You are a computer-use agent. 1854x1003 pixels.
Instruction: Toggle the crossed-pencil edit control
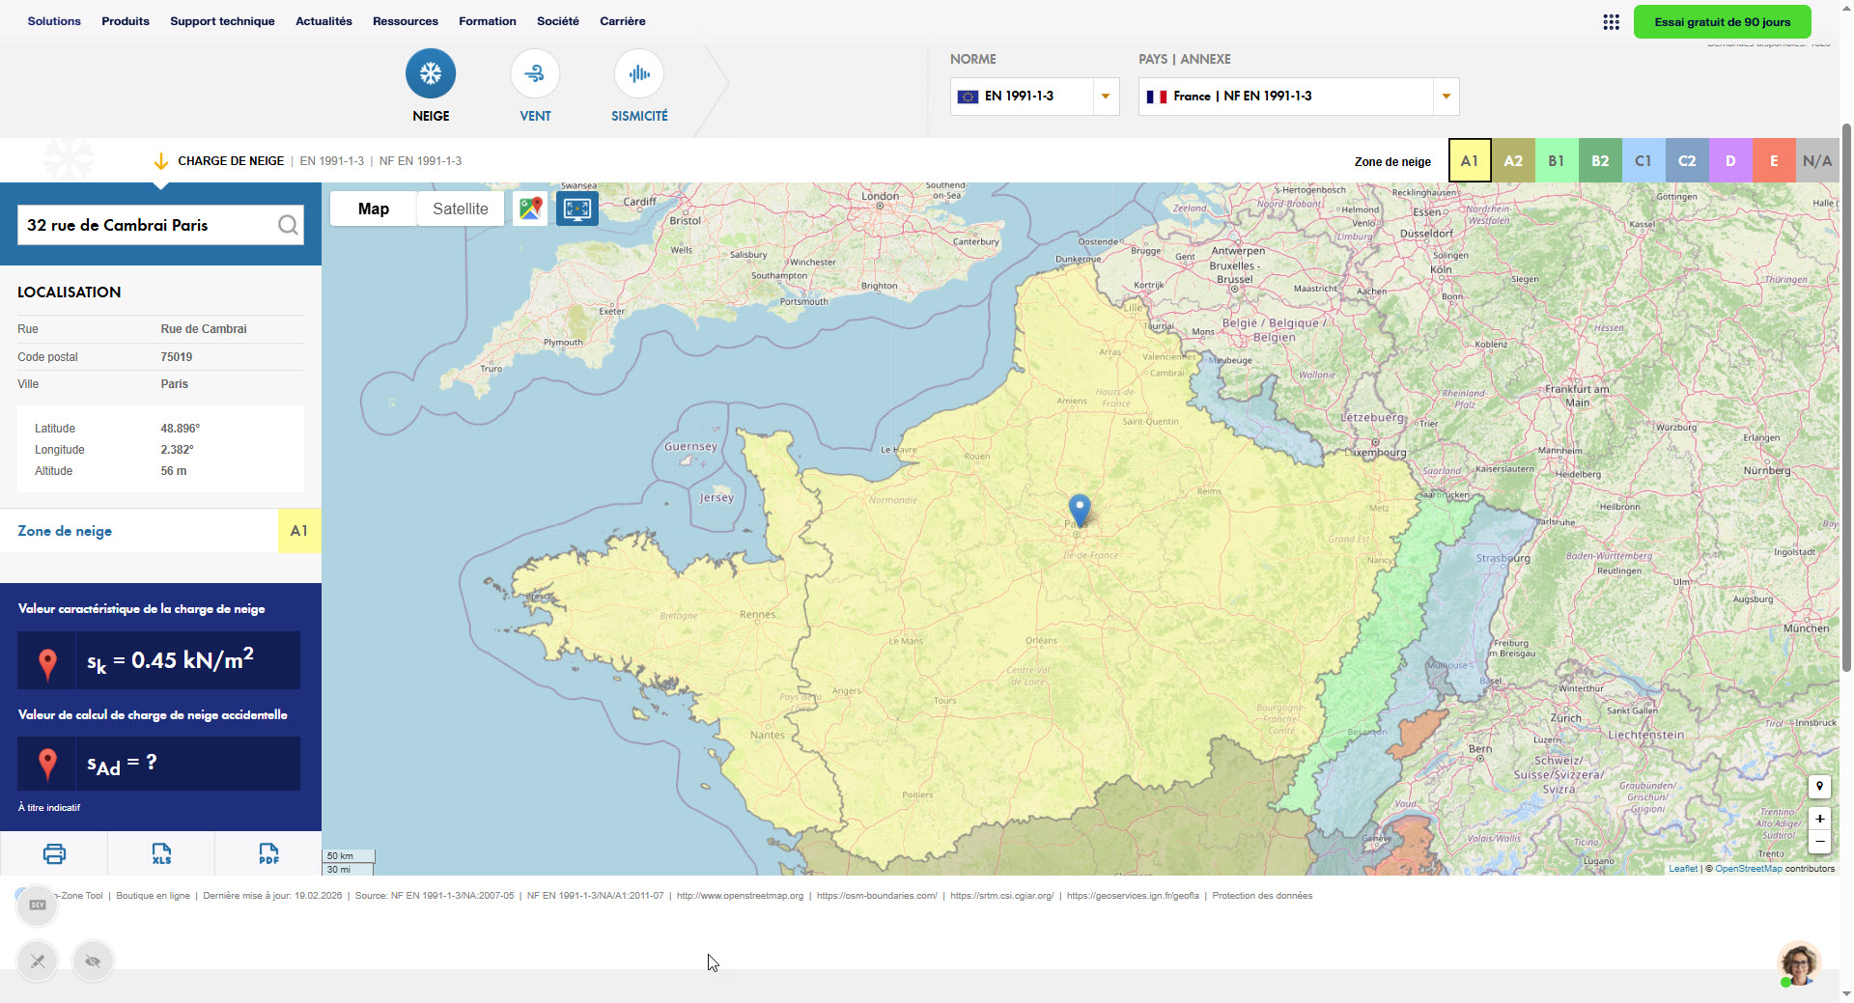(36, 961)
